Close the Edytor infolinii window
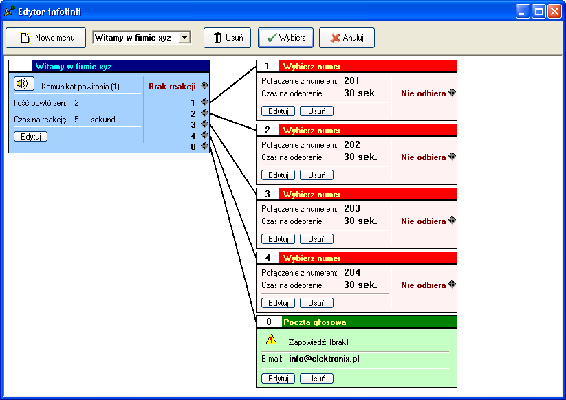This screenshot has width=566, height=400. 554,12
